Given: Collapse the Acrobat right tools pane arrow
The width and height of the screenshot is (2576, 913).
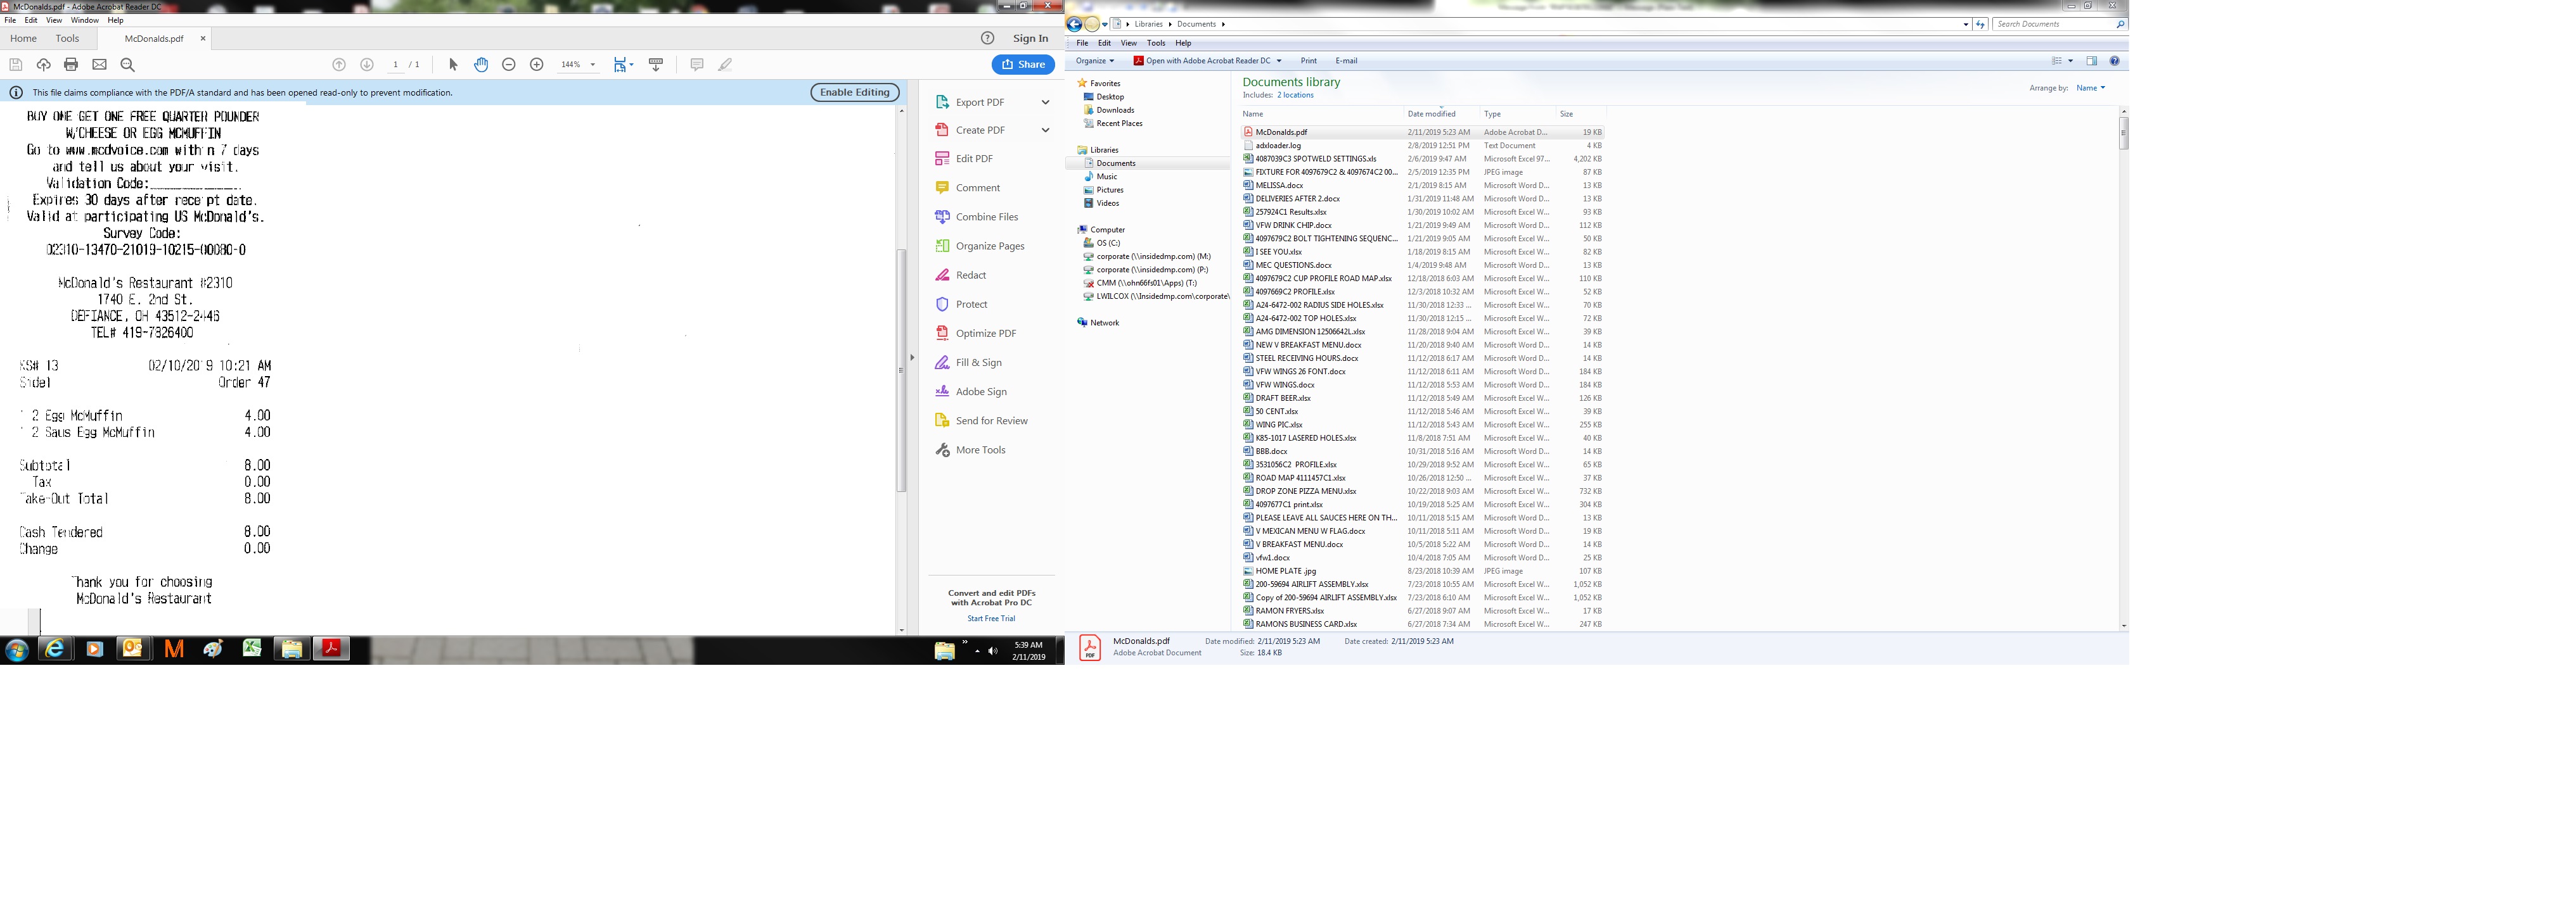Looking at the screenshot, I should tap(911, 358).
